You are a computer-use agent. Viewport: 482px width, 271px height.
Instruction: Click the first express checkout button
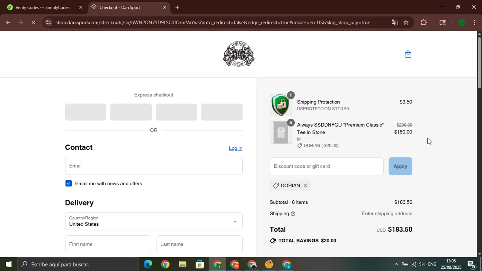(85, 112)
